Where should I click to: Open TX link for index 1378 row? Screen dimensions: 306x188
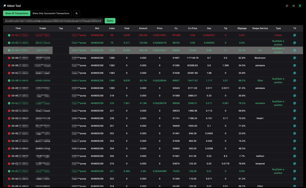tap(295, 50)
